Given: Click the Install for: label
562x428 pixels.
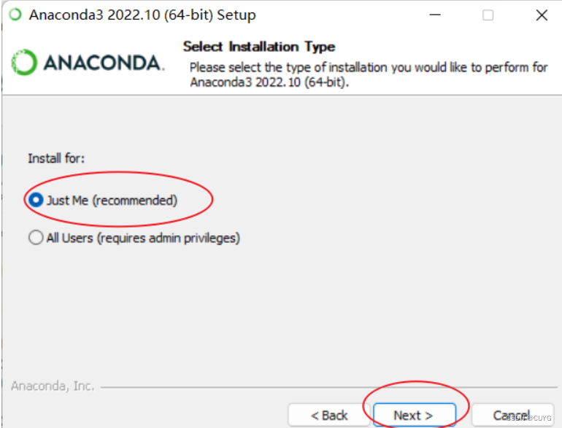Looking at the screenshot, I should point(56,158).
